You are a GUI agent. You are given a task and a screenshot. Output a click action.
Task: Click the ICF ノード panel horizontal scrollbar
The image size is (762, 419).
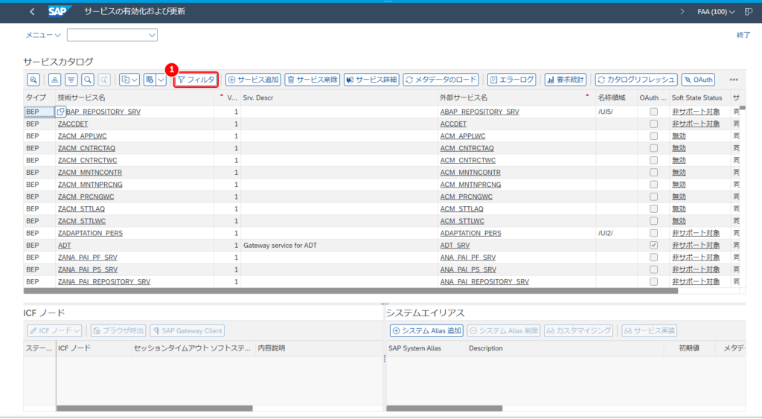coord(155,409)
